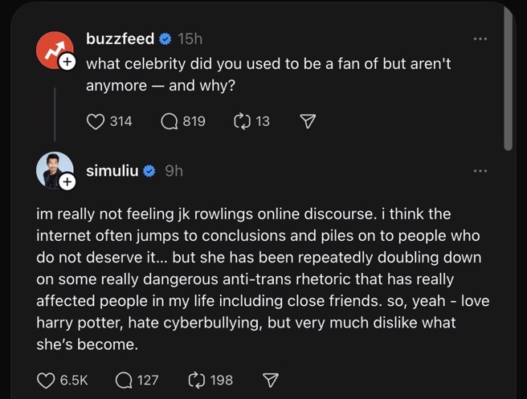Screen dimensions: 527x399
Task: Open more options for simuliu's reply
Action: point(480,170)
